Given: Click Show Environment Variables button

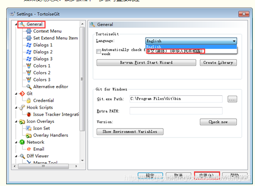Looking at the screenshot, I should (130, 132).
